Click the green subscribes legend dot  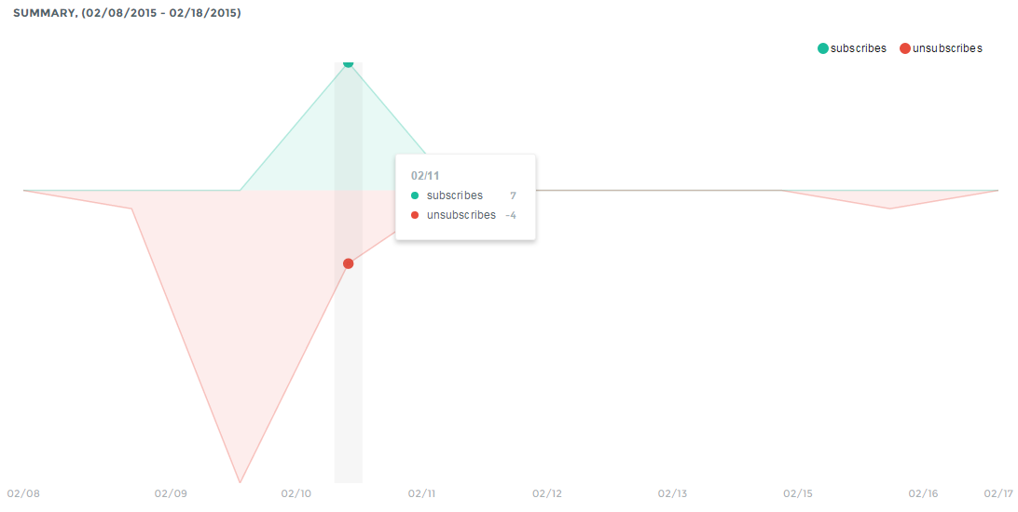[x=823, y=48]
